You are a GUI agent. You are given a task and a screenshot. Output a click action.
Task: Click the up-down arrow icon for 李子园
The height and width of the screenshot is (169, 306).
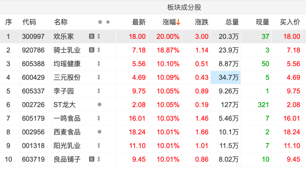point(99,91)
